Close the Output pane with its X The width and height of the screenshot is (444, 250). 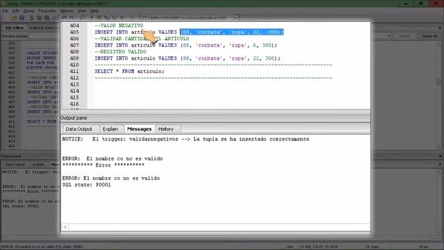click(x=441, y=156)
